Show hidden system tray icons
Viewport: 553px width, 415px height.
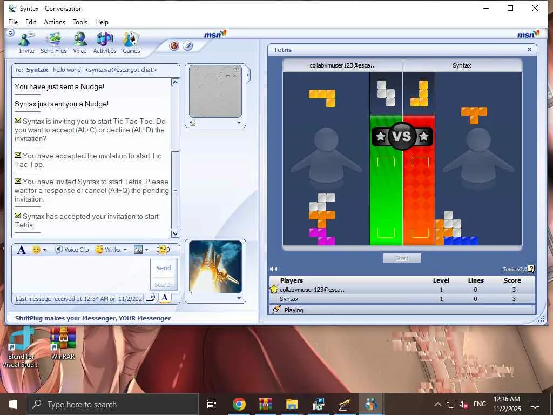pos(437,404)
